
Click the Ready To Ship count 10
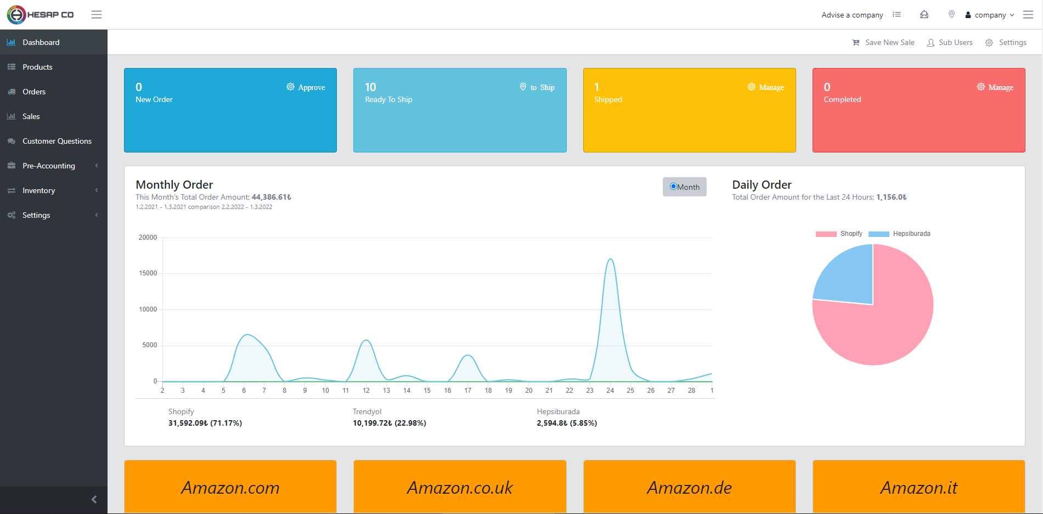click(370, 87)
